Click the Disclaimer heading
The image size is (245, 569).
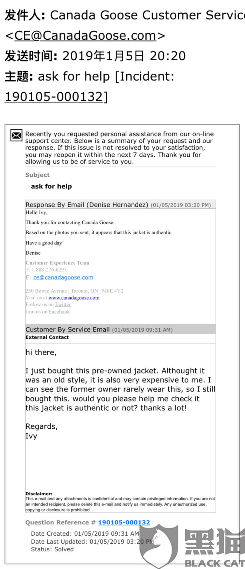pyautogui.click(x=39, y=494)
